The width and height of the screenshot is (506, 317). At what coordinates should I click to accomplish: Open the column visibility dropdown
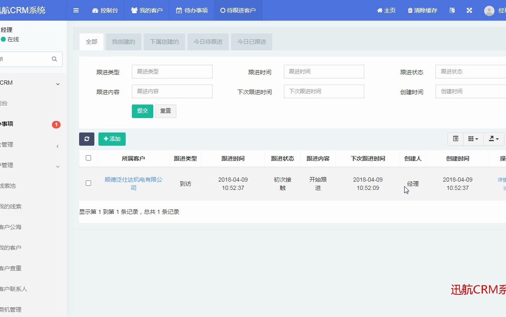pyautogui.click(x=473, y=139)
